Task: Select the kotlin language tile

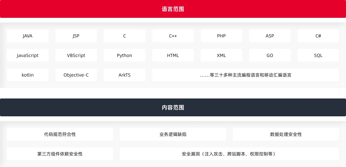Action: pyautogui.click(x=28, y=75)
